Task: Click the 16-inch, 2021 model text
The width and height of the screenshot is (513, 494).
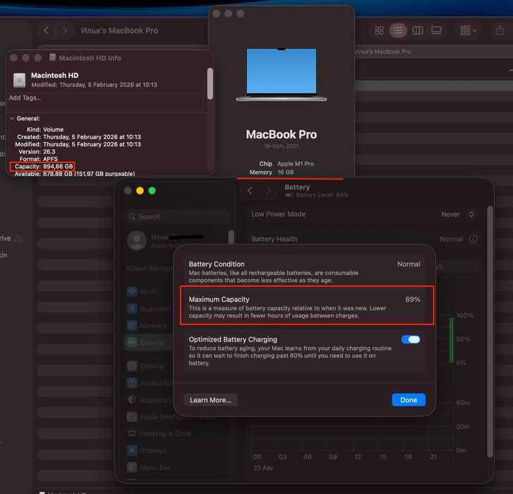Action: [x=282, y=146]
